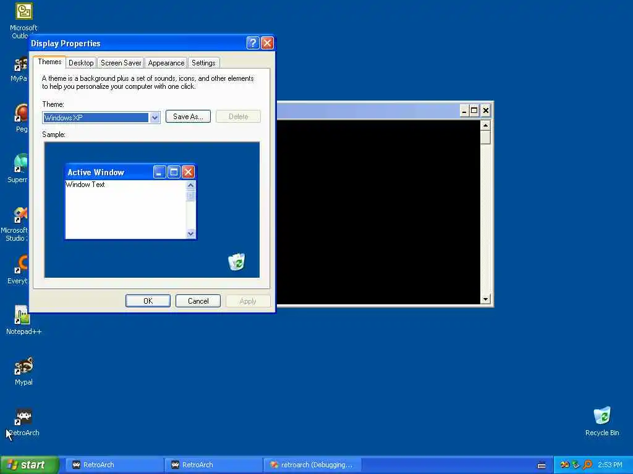Close the Display Properties dialog
Viewport: 633px width, 474px height.
(x=267, y=43)
